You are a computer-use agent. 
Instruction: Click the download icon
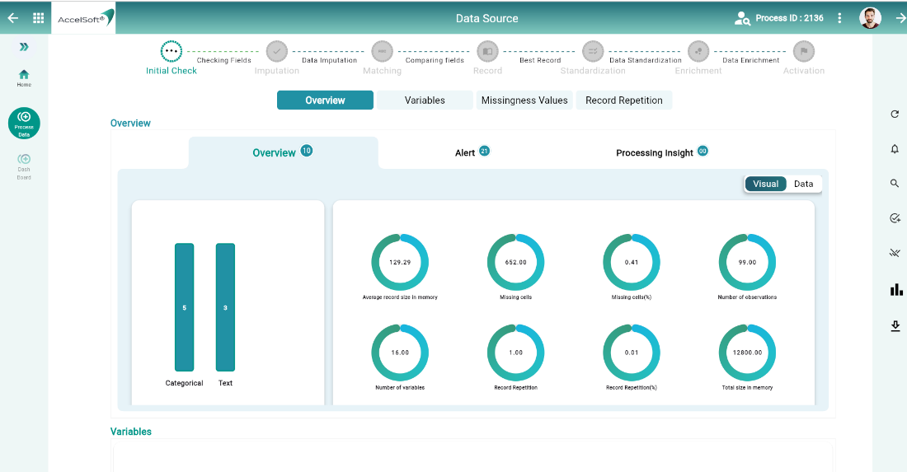[895, 326]
